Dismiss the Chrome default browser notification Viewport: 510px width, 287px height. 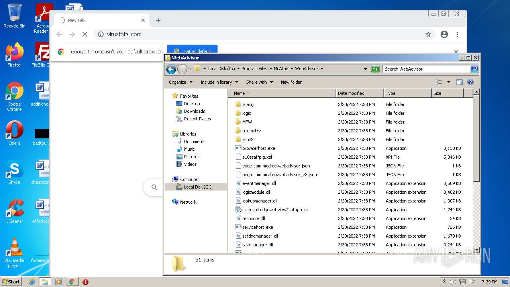[456, 51]
